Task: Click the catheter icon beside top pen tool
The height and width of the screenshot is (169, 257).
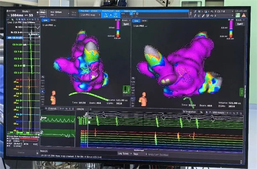Action: point(200,12)
